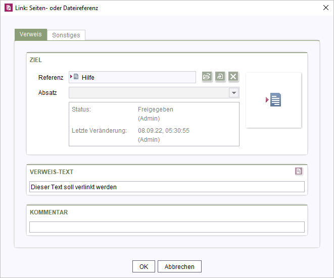This screenshot has width=334, height=278.
Task: Click into the Kommentar input field
Action: [167, 227]
